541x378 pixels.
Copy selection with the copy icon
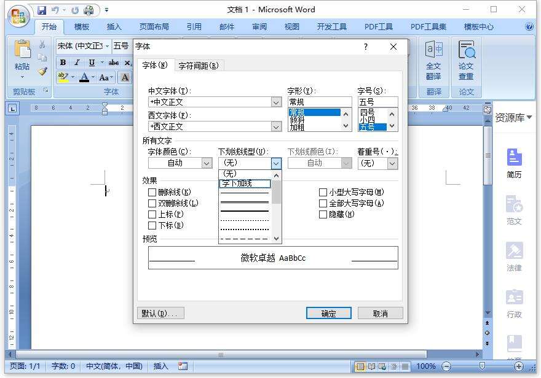pos(42,58)
